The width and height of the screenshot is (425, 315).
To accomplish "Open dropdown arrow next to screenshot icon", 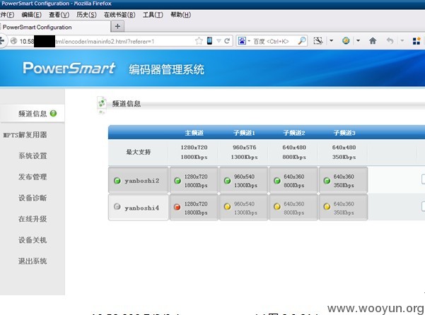I will pyautogui.click(x=331, y=41).
